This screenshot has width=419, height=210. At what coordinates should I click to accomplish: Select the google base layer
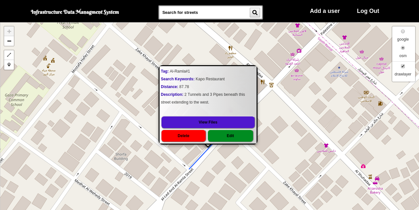[x=403, y=31]
